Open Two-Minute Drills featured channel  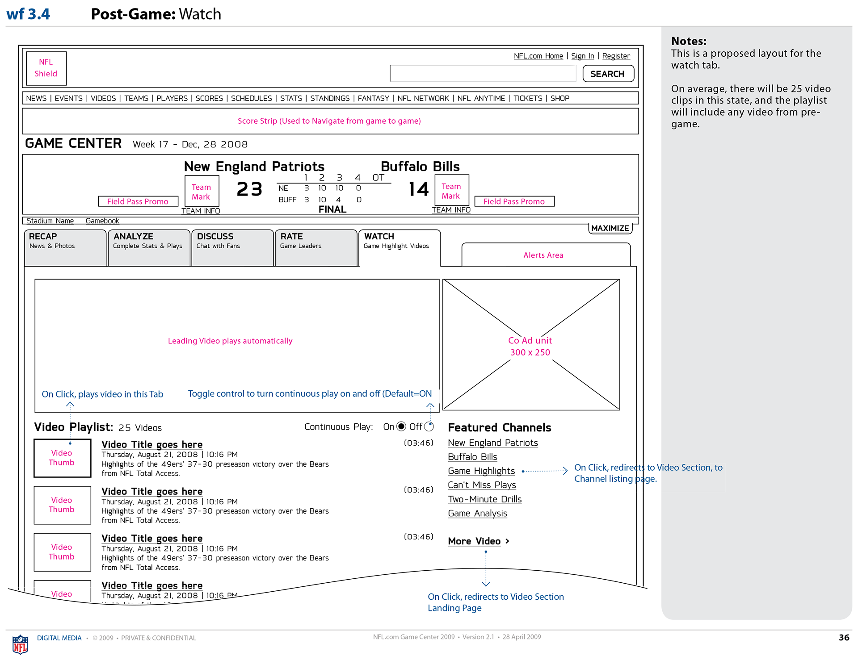(485, 499)
